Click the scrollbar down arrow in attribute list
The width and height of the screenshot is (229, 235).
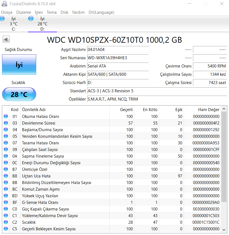pyautogui.click(x=224, y=229)
